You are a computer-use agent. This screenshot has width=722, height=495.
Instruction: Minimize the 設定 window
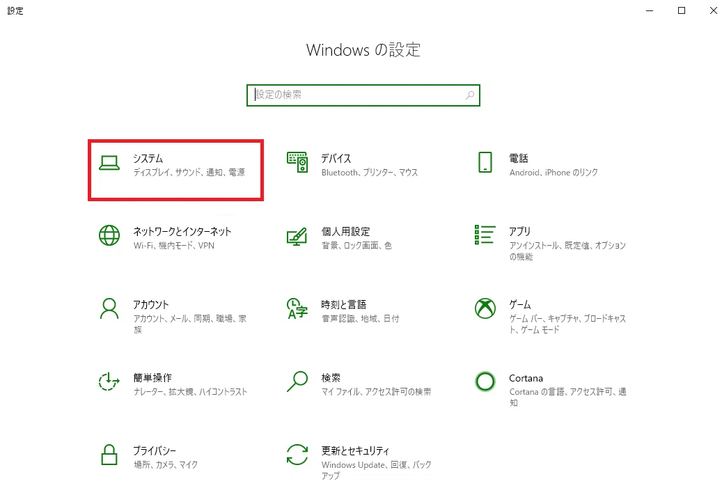coord(650,10)
